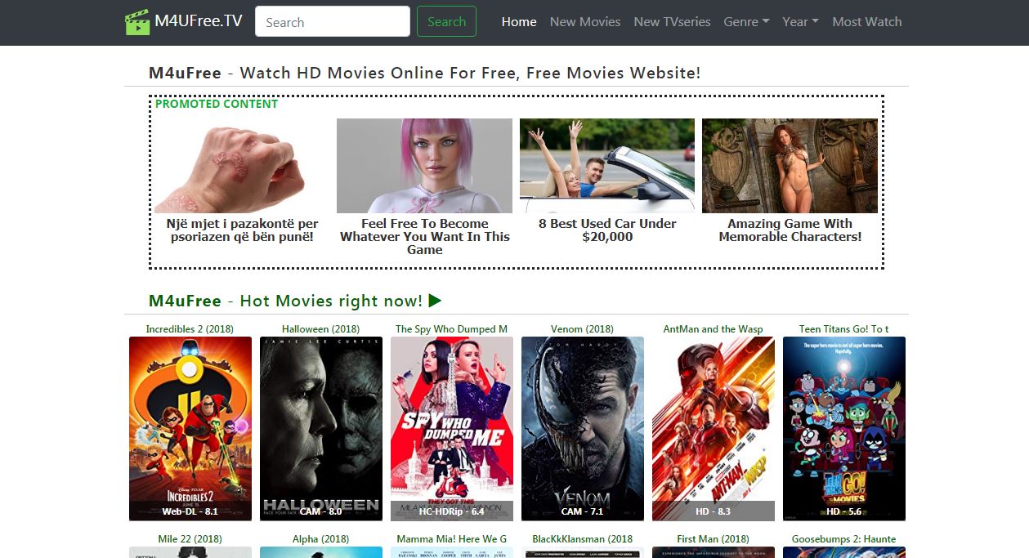
Task: Click the Halloween (2018) title link
Action: [321, 329]
